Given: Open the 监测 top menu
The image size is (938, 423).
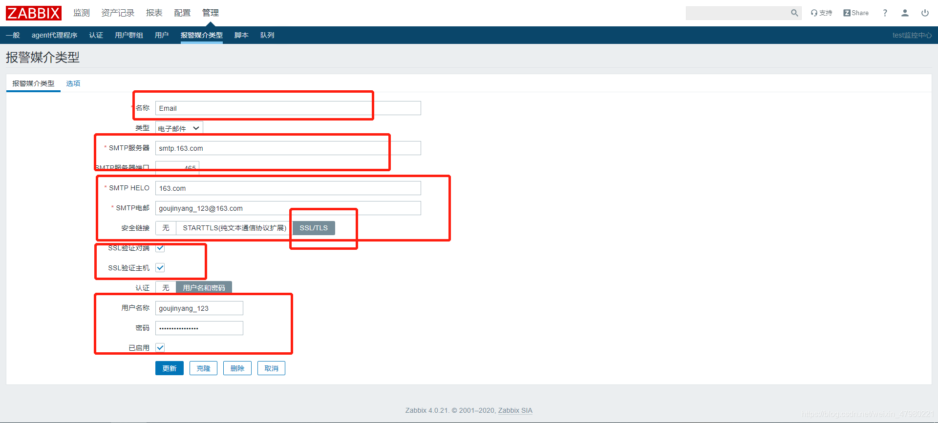Looking at the screenshot, I should pos(82,13).
